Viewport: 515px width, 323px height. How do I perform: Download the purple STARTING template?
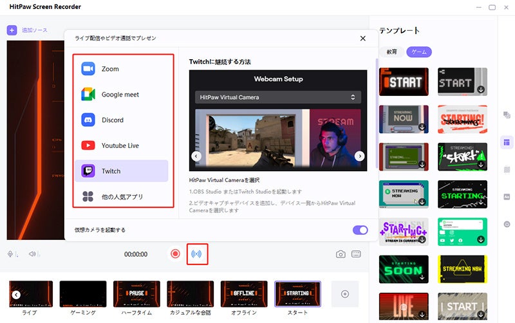pyautogui.click(x=422, y=239)
